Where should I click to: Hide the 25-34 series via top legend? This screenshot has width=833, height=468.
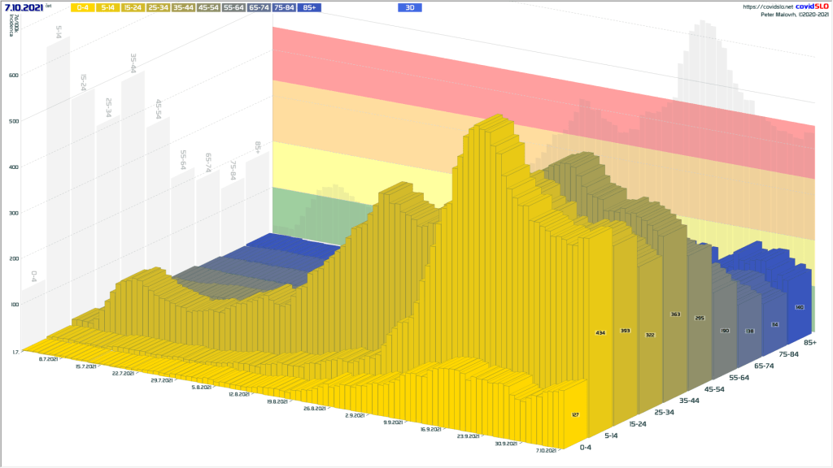click(159, 7)
